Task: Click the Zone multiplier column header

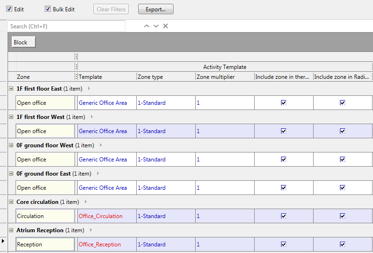Action: [x=224, y=77]
